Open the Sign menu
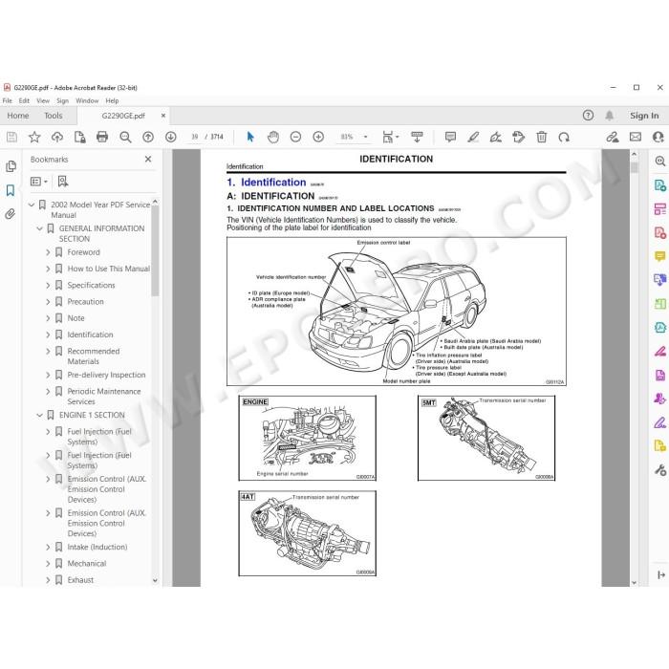 (x=63, y=100)
